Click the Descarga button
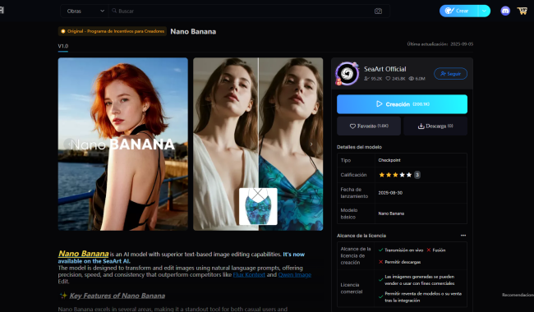This screenshot has height=312, width=534. [435, 126]
